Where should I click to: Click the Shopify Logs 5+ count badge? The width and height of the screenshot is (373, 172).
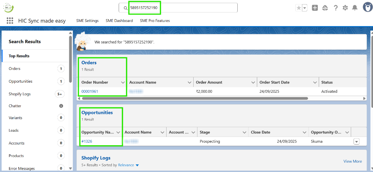pos(60,94)
